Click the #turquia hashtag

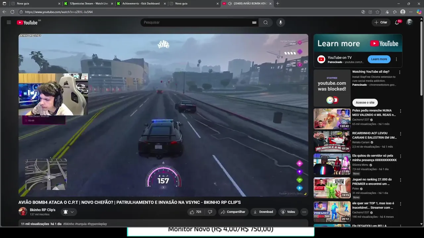pyautogui.click(x=81, y=224)
